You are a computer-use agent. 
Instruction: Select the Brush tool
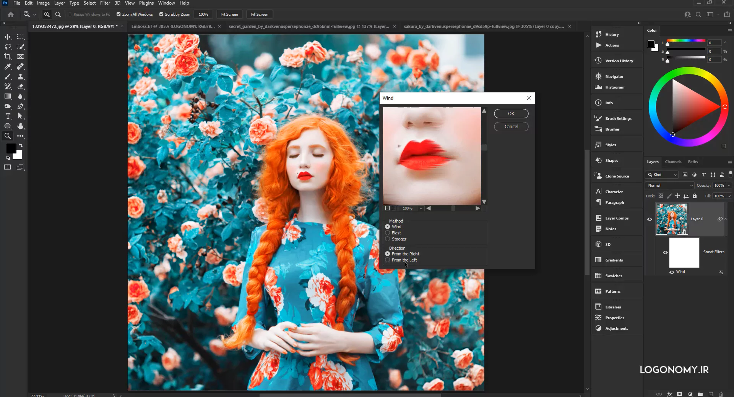(8, 76)
